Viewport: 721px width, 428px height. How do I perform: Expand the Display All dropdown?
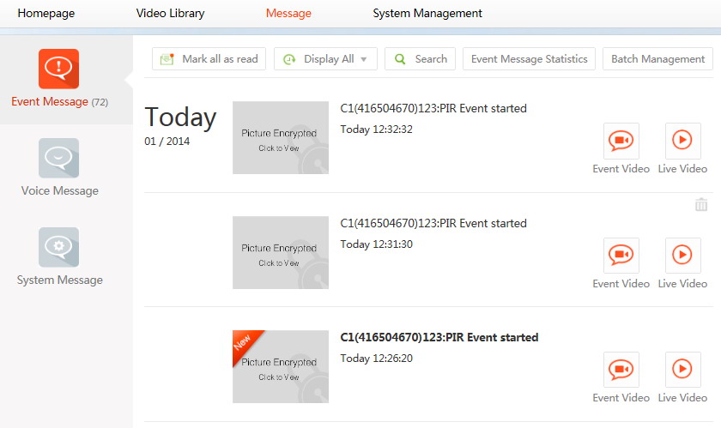325,59
